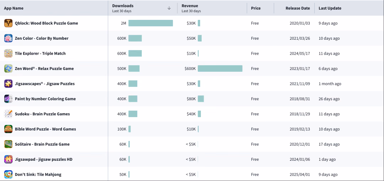384x181 pixels.
Task: Sort by the App Name column header
Action: (14, 8)
